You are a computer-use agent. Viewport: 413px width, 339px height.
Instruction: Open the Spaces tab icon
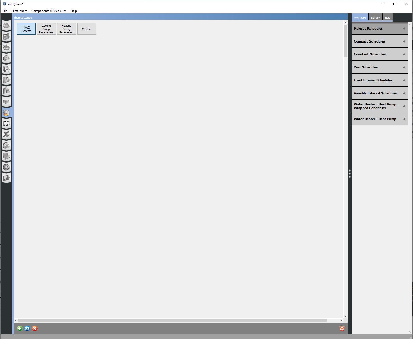coord(6,102)
